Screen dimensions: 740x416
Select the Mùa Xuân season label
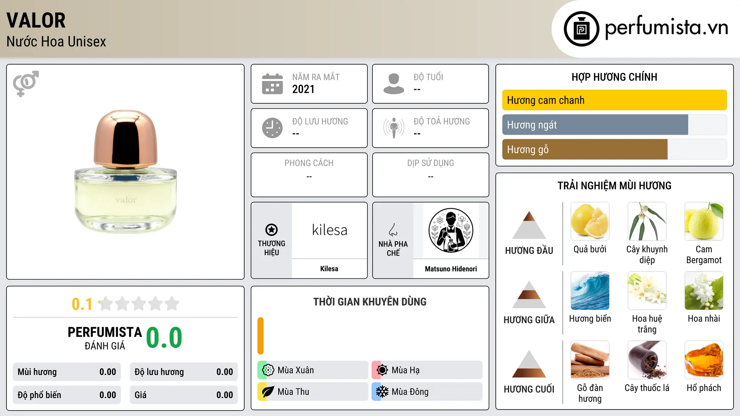(x=296, y=370)
